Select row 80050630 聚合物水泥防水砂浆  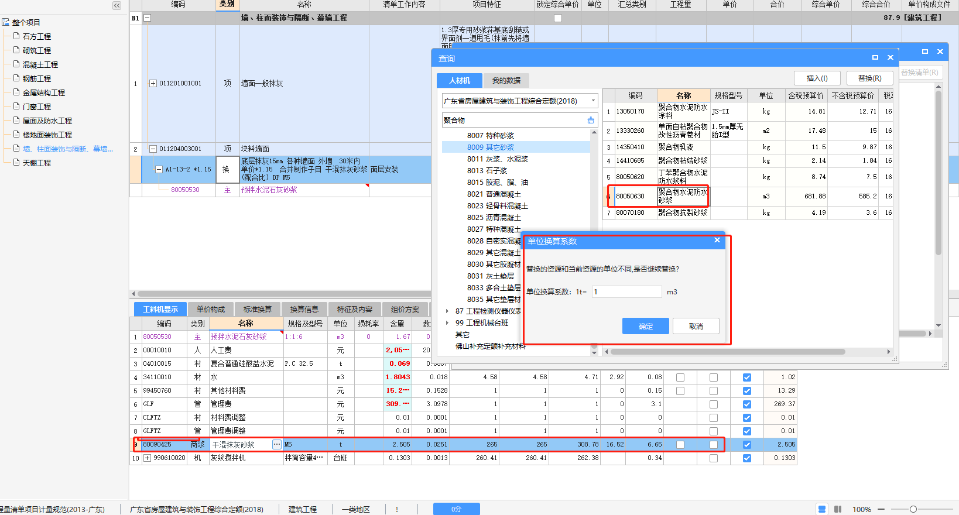tap(748, 196)
